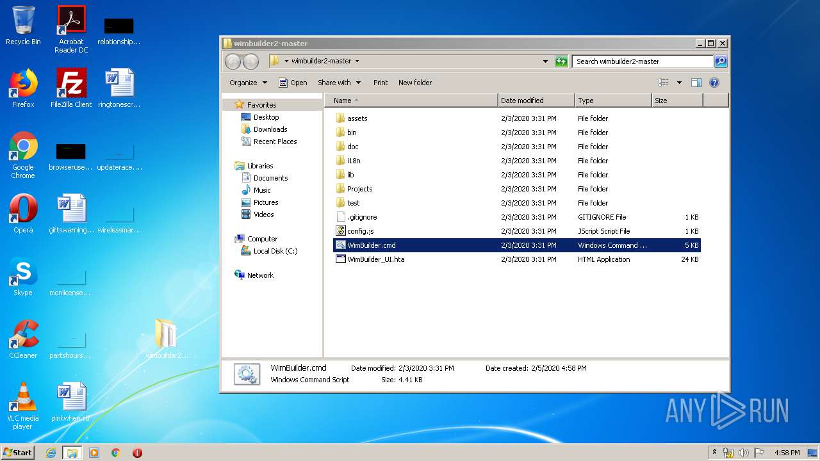Select Favorites in navigation pane
Image resolution: width=820 pixels, height=461 pixels.
click(262, 105)
